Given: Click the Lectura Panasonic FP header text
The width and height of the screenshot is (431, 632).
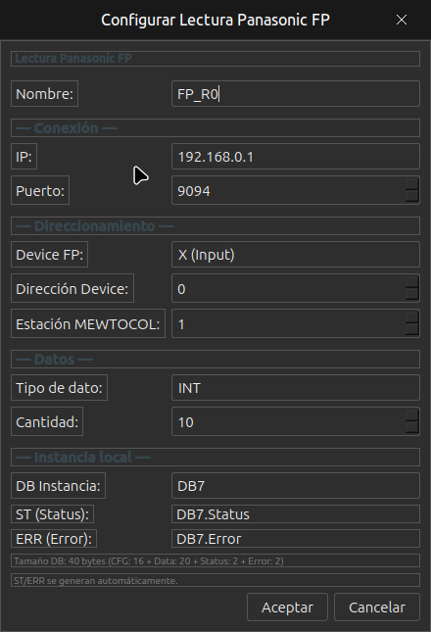Looking at the screenshot, I should [72, 59].
